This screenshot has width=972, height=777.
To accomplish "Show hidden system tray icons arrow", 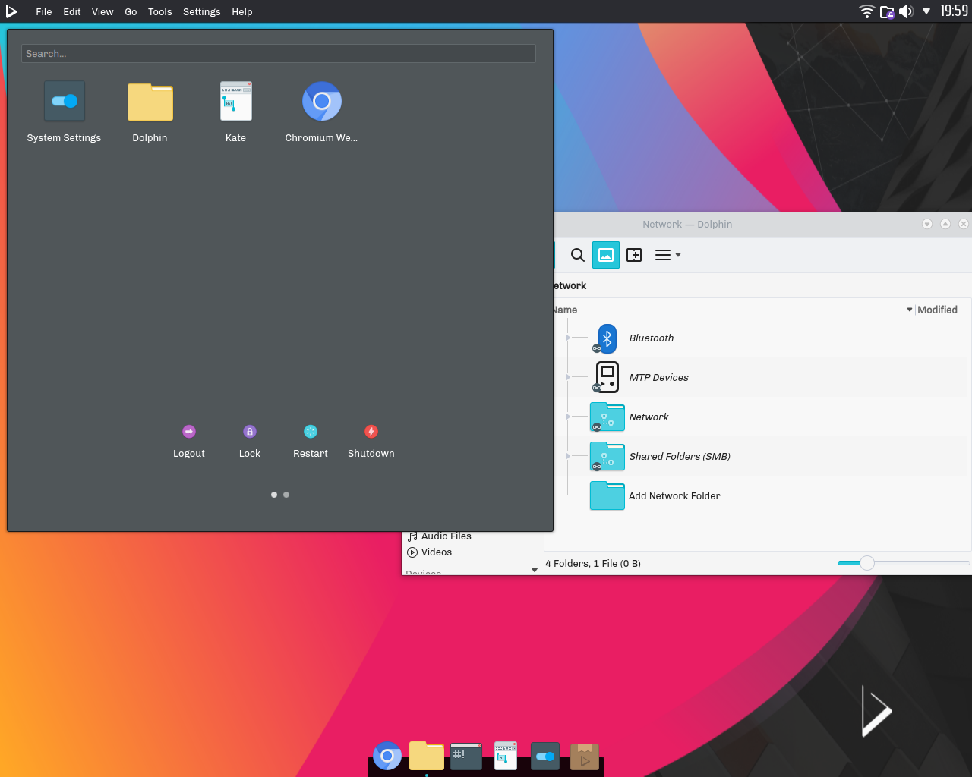I will pyautogui.click(x=926, y=11).
